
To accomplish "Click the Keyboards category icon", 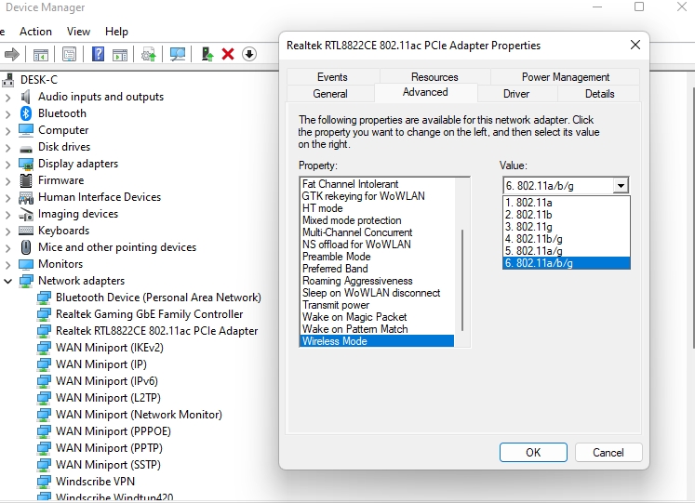I will [x=26, y=231].
